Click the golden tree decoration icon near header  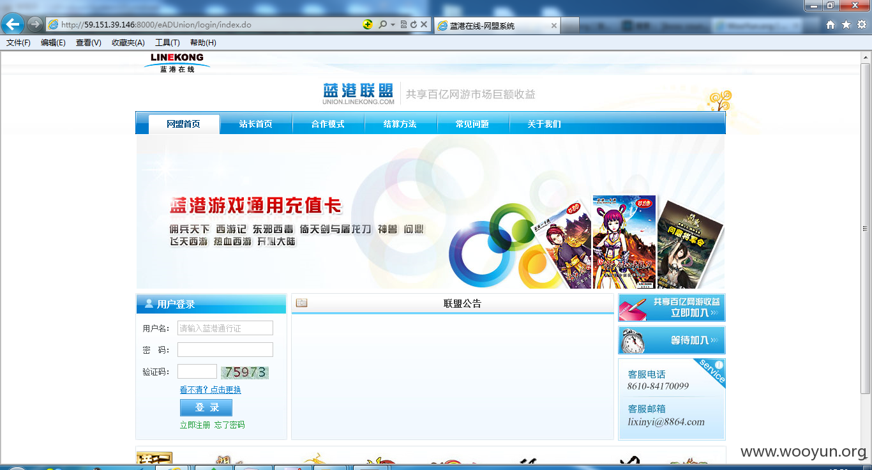(x=719, y=102)
